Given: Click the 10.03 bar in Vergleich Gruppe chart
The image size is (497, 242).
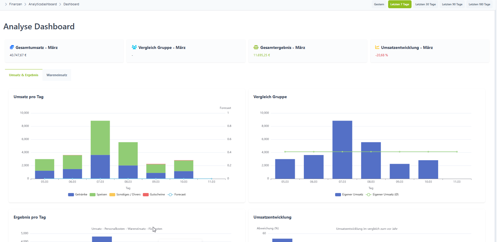Looking at the screenshot, I should tap(428, 169).
